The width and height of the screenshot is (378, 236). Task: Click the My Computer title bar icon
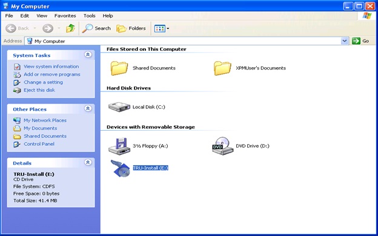6,6
